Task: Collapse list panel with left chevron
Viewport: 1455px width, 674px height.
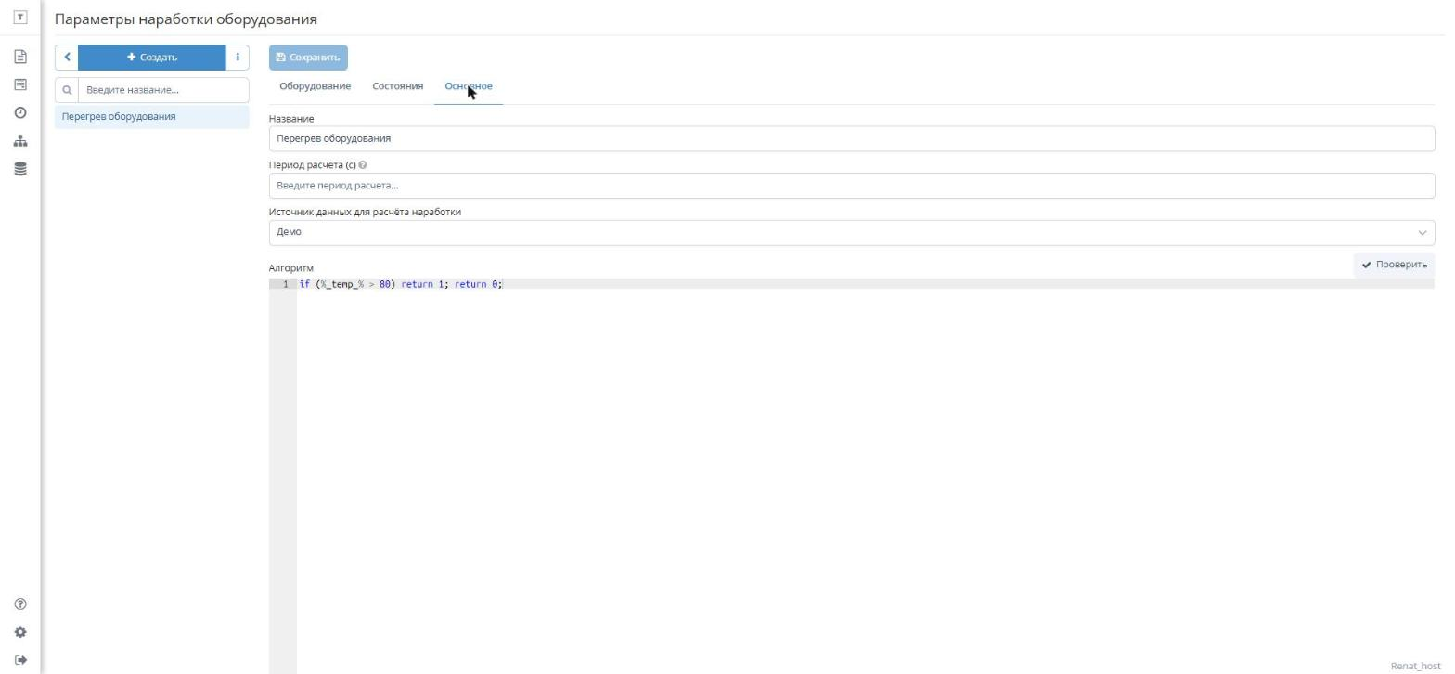Action: 67,58
